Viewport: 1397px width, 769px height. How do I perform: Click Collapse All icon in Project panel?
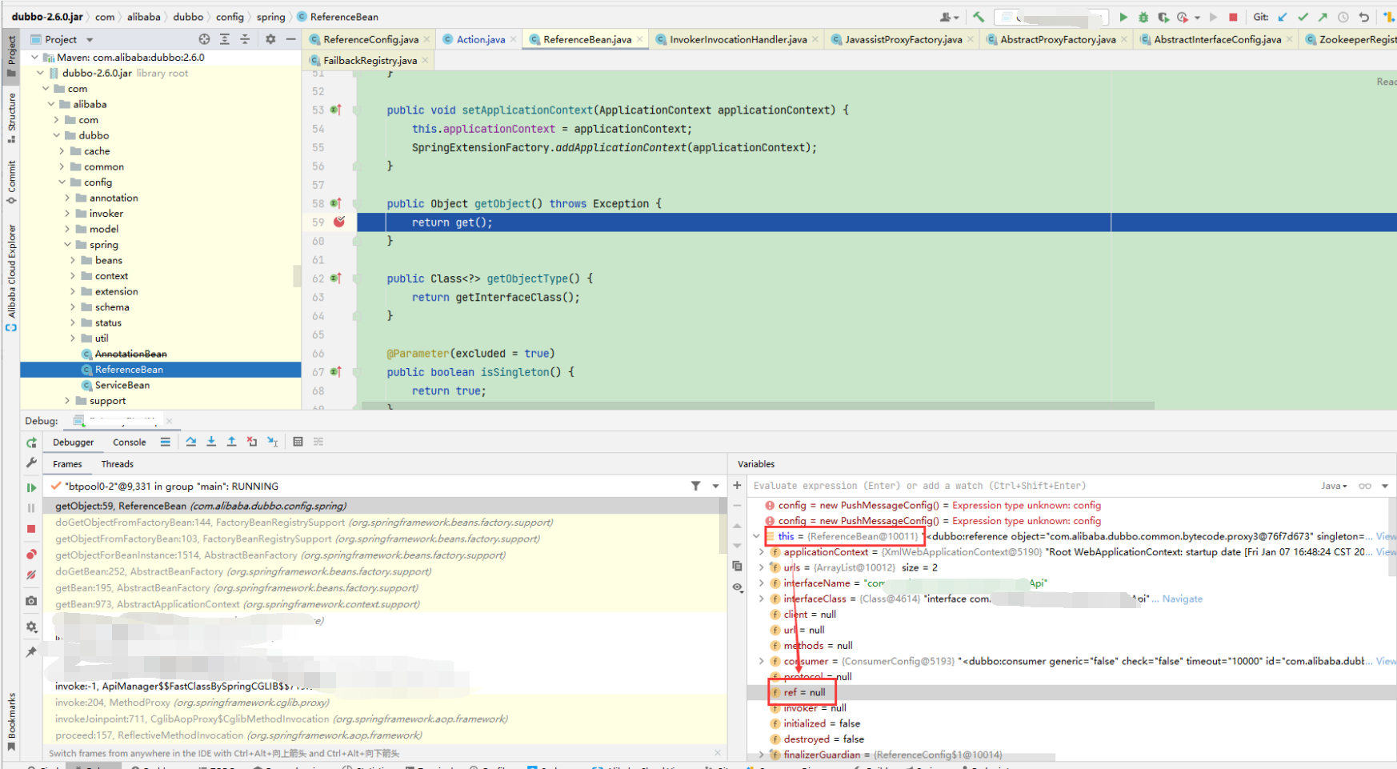pyautogui.click(x=245, y=39)
